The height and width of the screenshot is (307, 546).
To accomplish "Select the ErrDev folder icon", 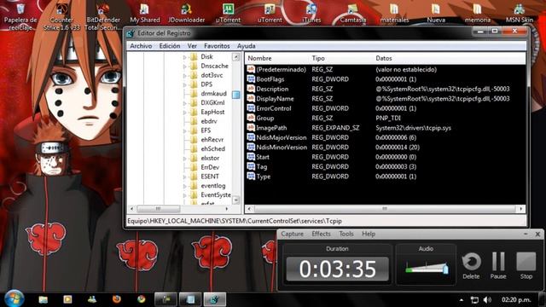I will pyautogui.click(x=194, y=167).
